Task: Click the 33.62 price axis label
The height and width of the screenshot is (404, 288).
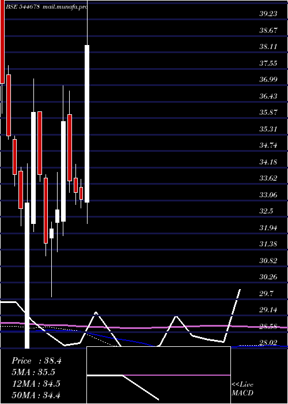Action: pyautogui.click(x=268, y=178)
